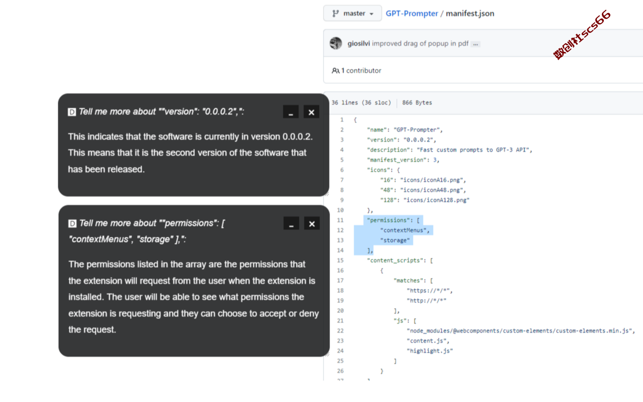Click the icons/iconA48.png line
The width and height of the screenshot is (643, 402).
tap(423, 190)
